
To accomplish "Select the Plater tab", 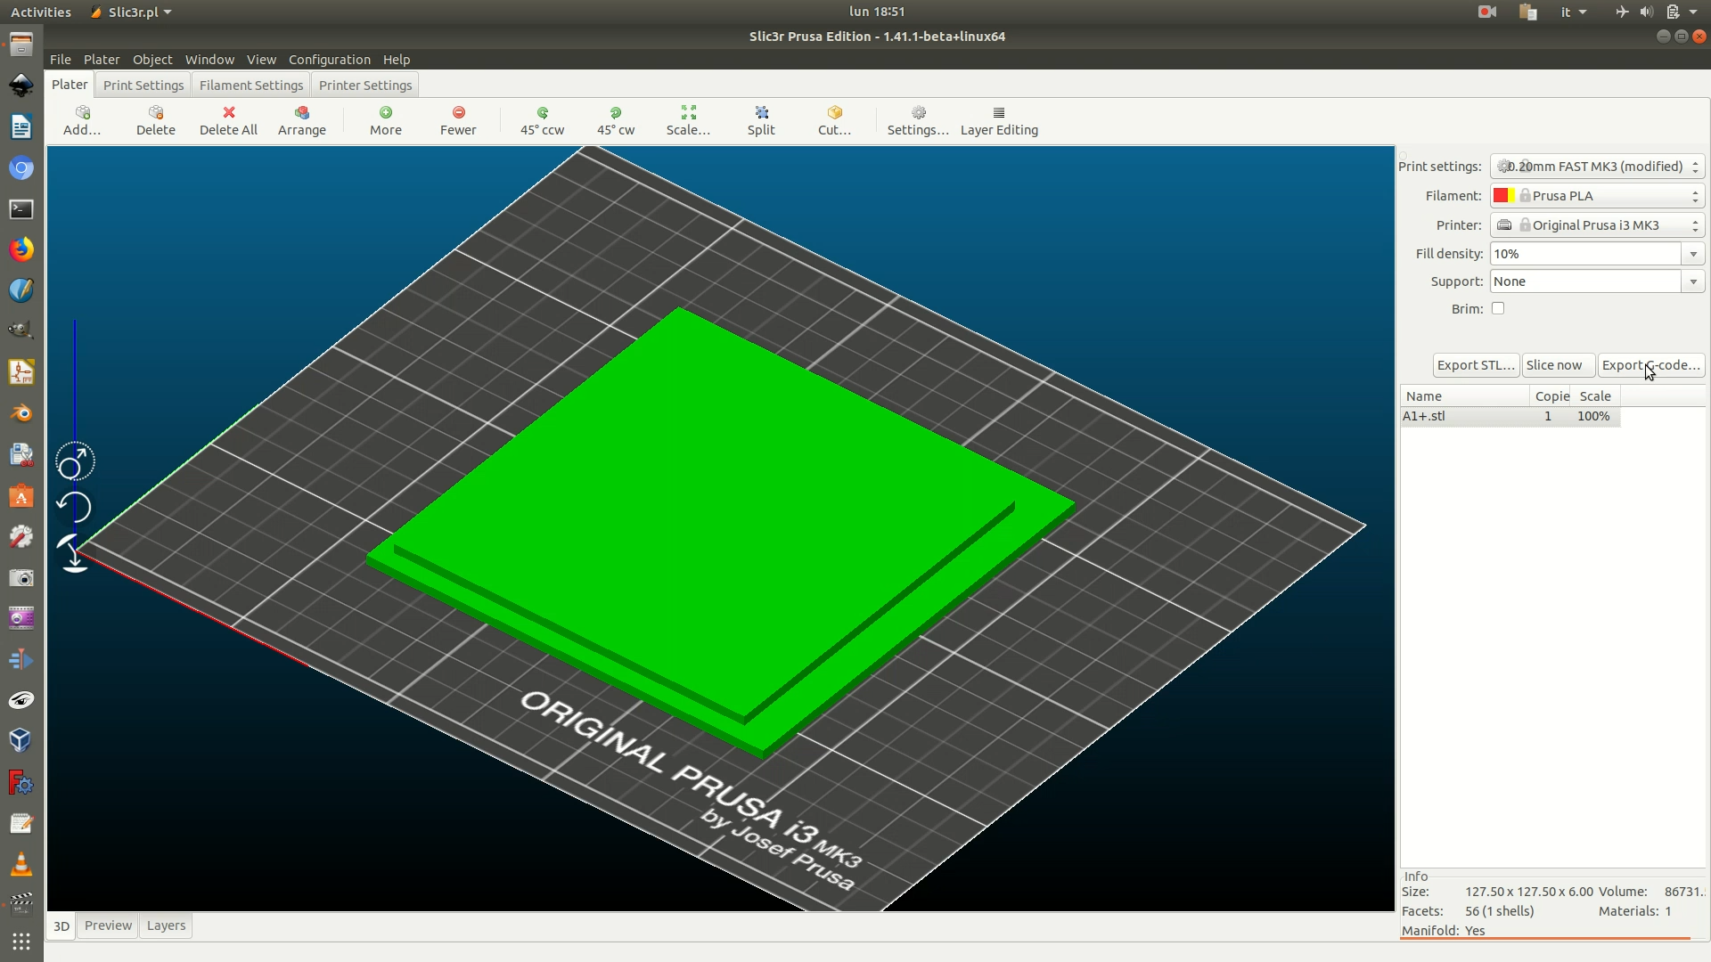I will pyautogui.click(x=70, y=85).
